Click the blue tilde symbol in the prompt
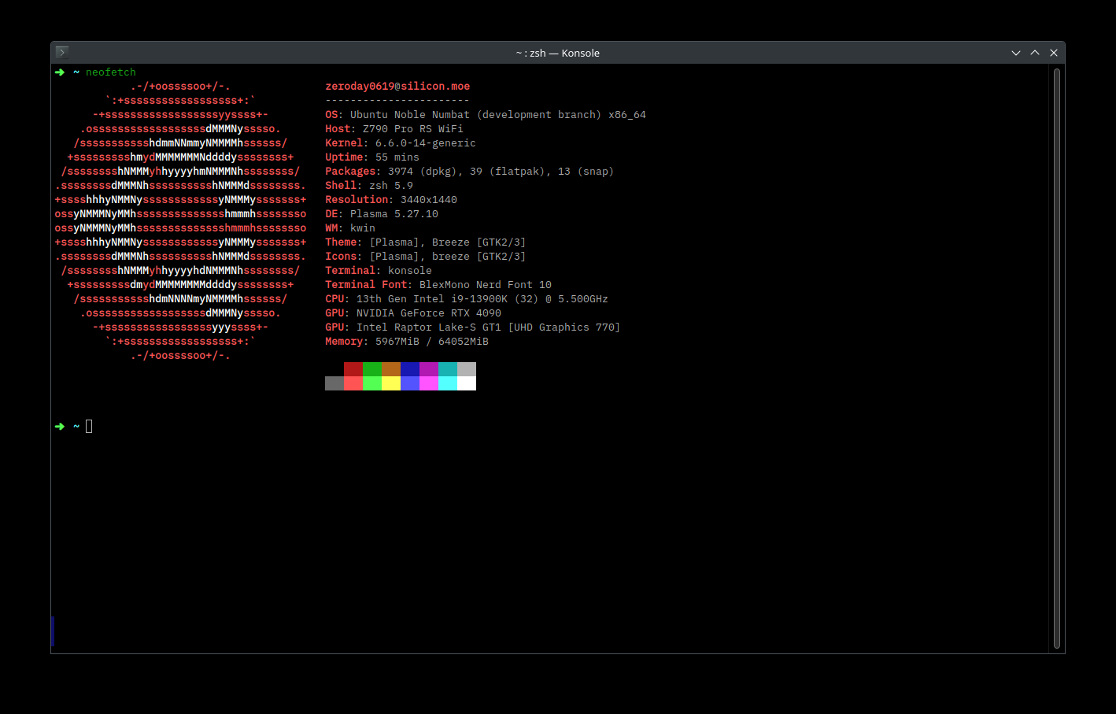The height and width of the screenshot is (714, 1116). [x=76, y=426]
